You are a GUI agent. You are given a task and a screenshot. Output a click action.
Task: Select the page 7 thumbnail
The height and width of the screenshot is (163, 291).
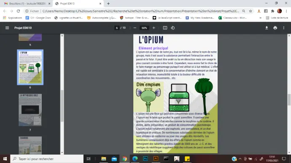(x=30, y=110)
